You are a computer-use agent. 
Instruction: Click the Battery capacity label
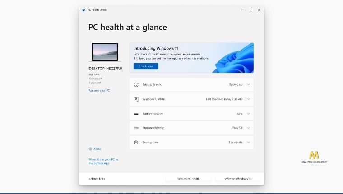[x=153, y=114]
